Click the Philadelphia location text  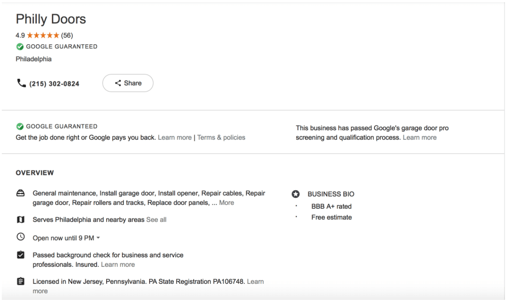pos(34,59)
